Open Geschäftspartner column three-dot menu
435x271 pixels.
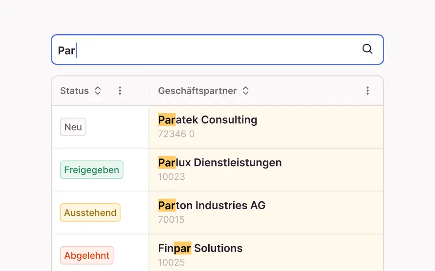point(368,91)
